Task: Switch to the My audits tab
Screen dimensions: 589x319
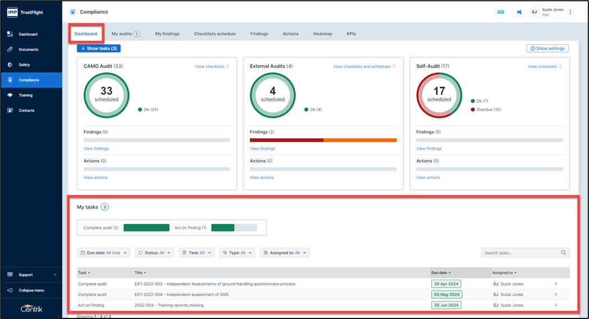Action: (126, 34)
